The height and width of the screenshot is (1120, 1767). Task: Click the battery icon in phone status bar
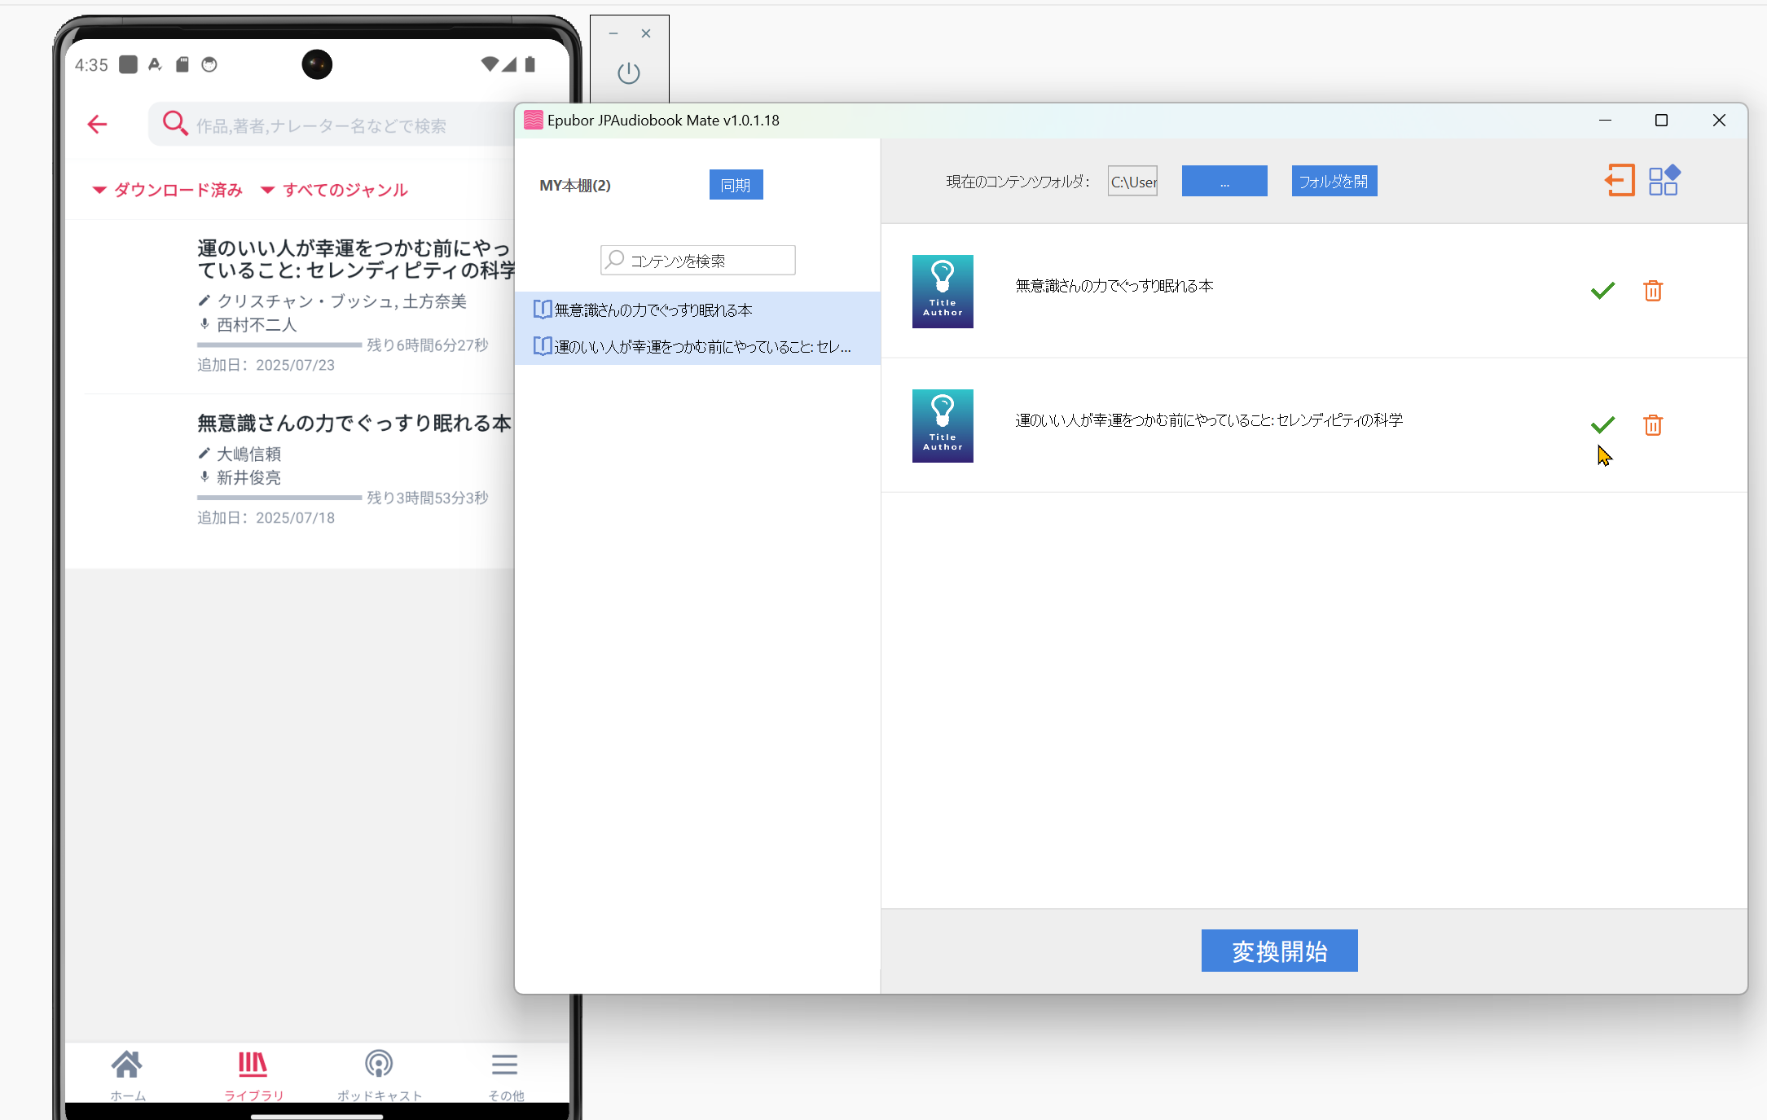530,64
